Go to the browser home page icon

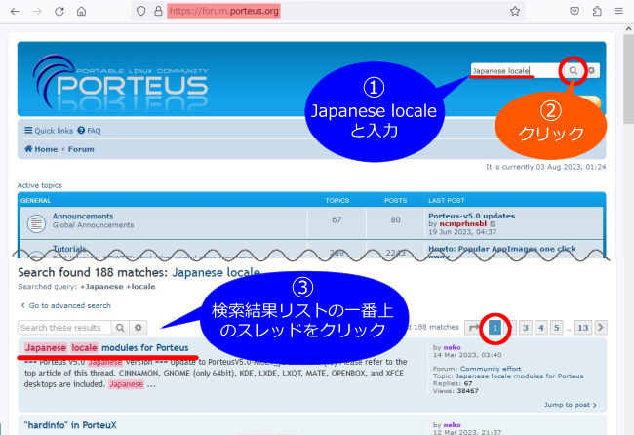(81, 11)
